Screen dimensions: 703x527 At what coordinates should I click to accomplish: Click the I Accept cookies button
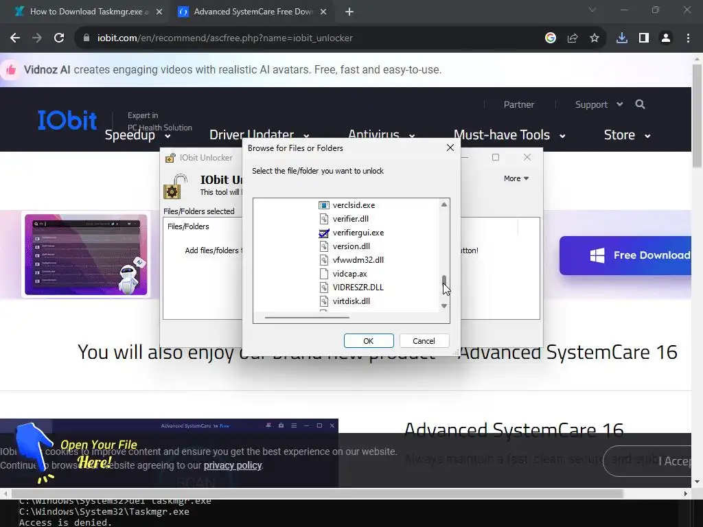click(x=649, y=460)
